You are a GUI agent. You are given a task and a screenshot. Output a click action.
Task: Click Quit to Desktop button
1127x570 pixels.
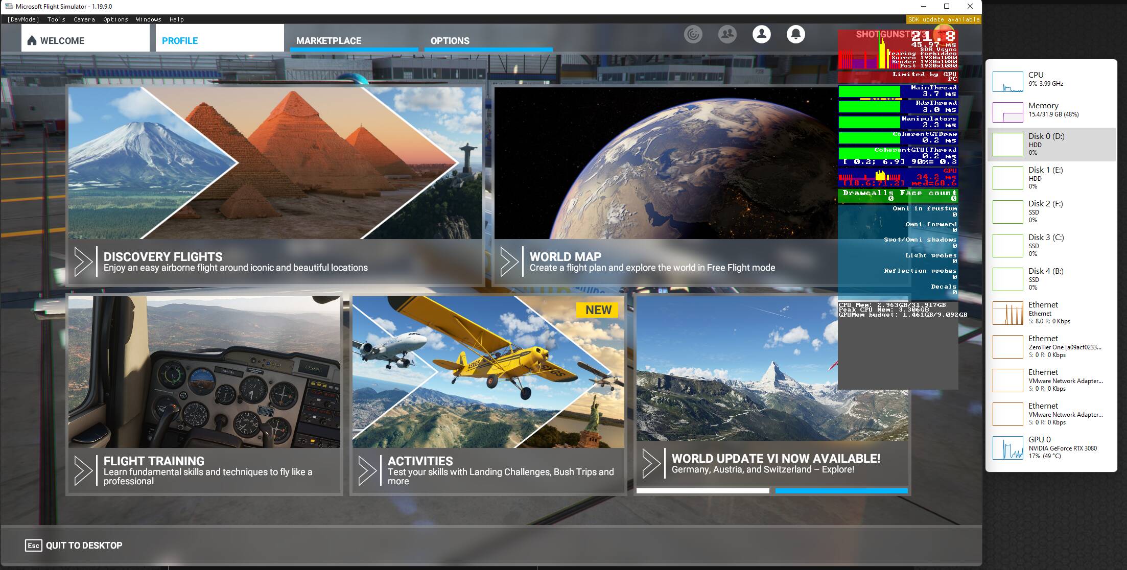74,545
